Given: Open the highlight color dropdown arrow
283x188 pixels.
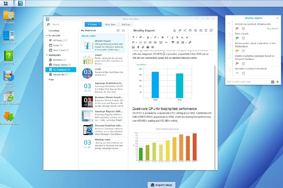Looking at the screenshot, I should click(x=158, y=38).
